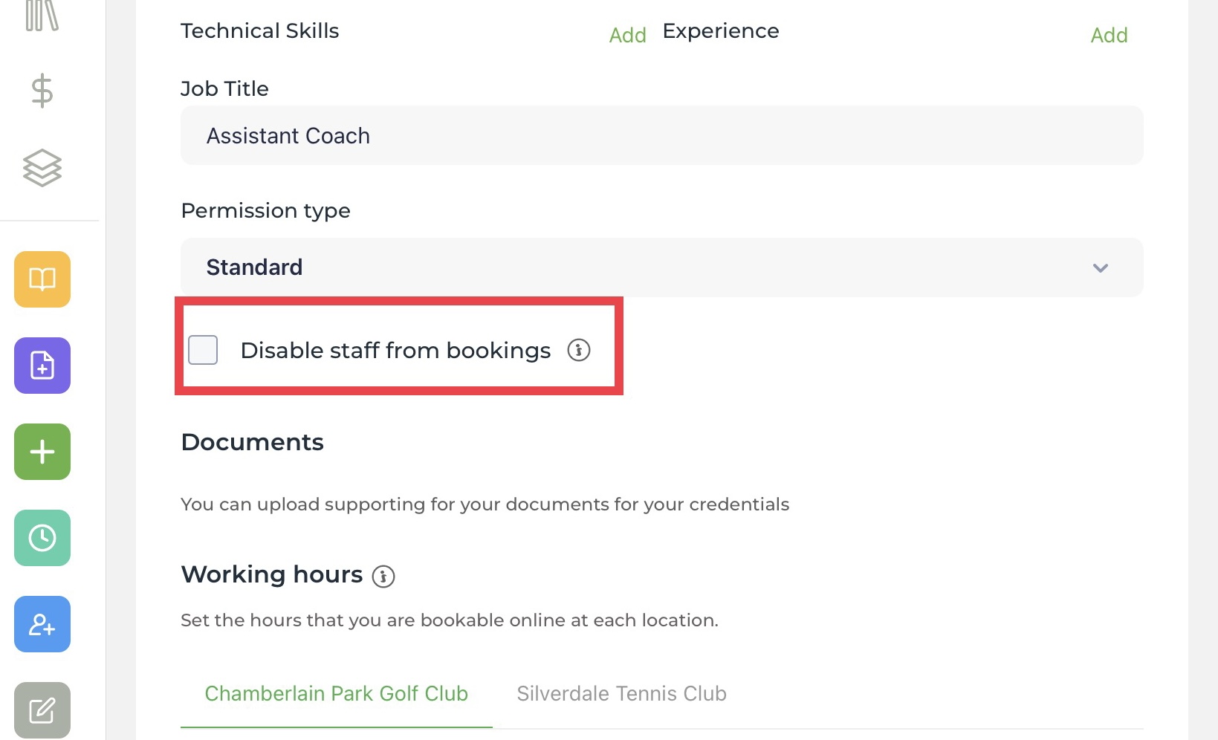1218x740 pixels.
Task: Show info for Disable staff from bookings
Action: coord(579,350)
